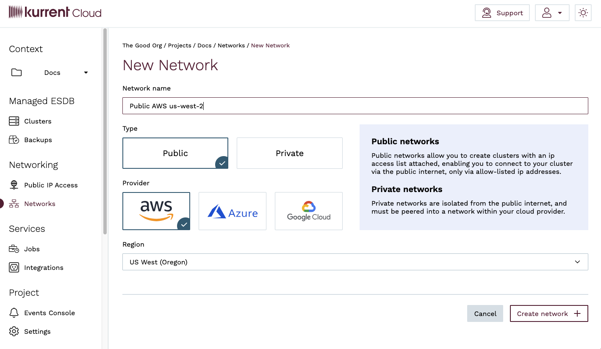Viewport: 601px width, 349px height.
Task: Navigate to The Good Org breadcrumb
Action: click(142, 45)
